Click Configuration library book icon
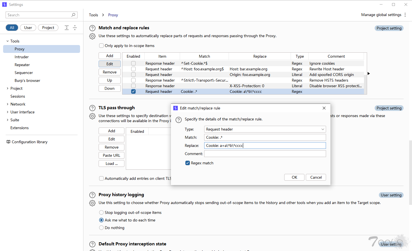The height and width of the screenshot is (251, 412). click(x=8, y=142)
